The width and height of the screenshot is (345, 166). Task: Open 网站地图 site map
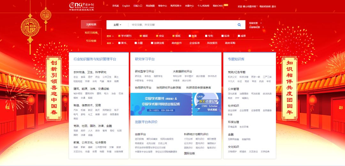[x=150, y=6]
